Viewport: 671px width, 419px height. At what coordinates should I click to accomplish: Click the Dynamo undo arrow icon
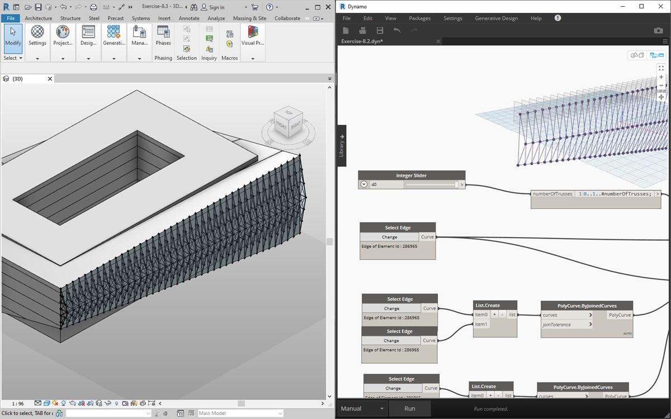[397, 30]
